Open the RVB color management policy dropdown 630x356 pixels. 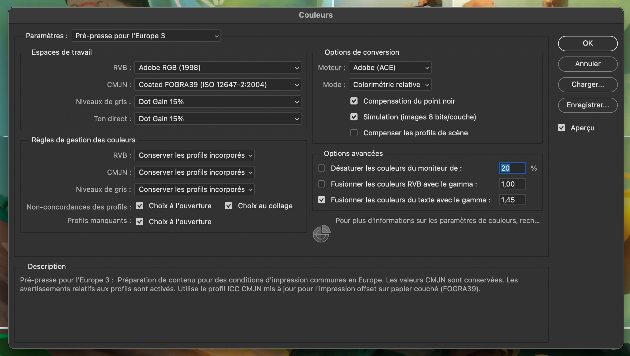[194, 155]
